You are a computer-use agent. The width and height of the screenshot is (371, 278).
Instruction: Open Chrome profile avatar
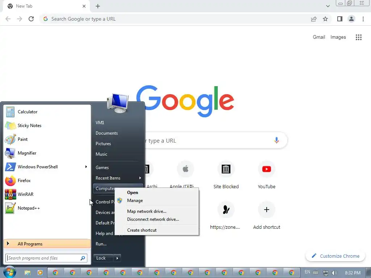coord(351,19)
